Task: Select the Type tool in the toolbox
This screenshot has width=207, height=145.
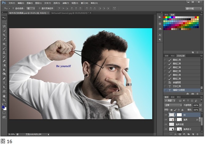Action: pos(4,83)
